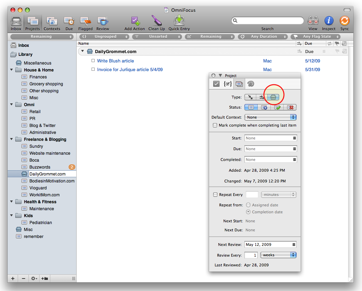The height and width of the screenshot is (291, 362).
Task: Click the Start date field
Action: 270,138
